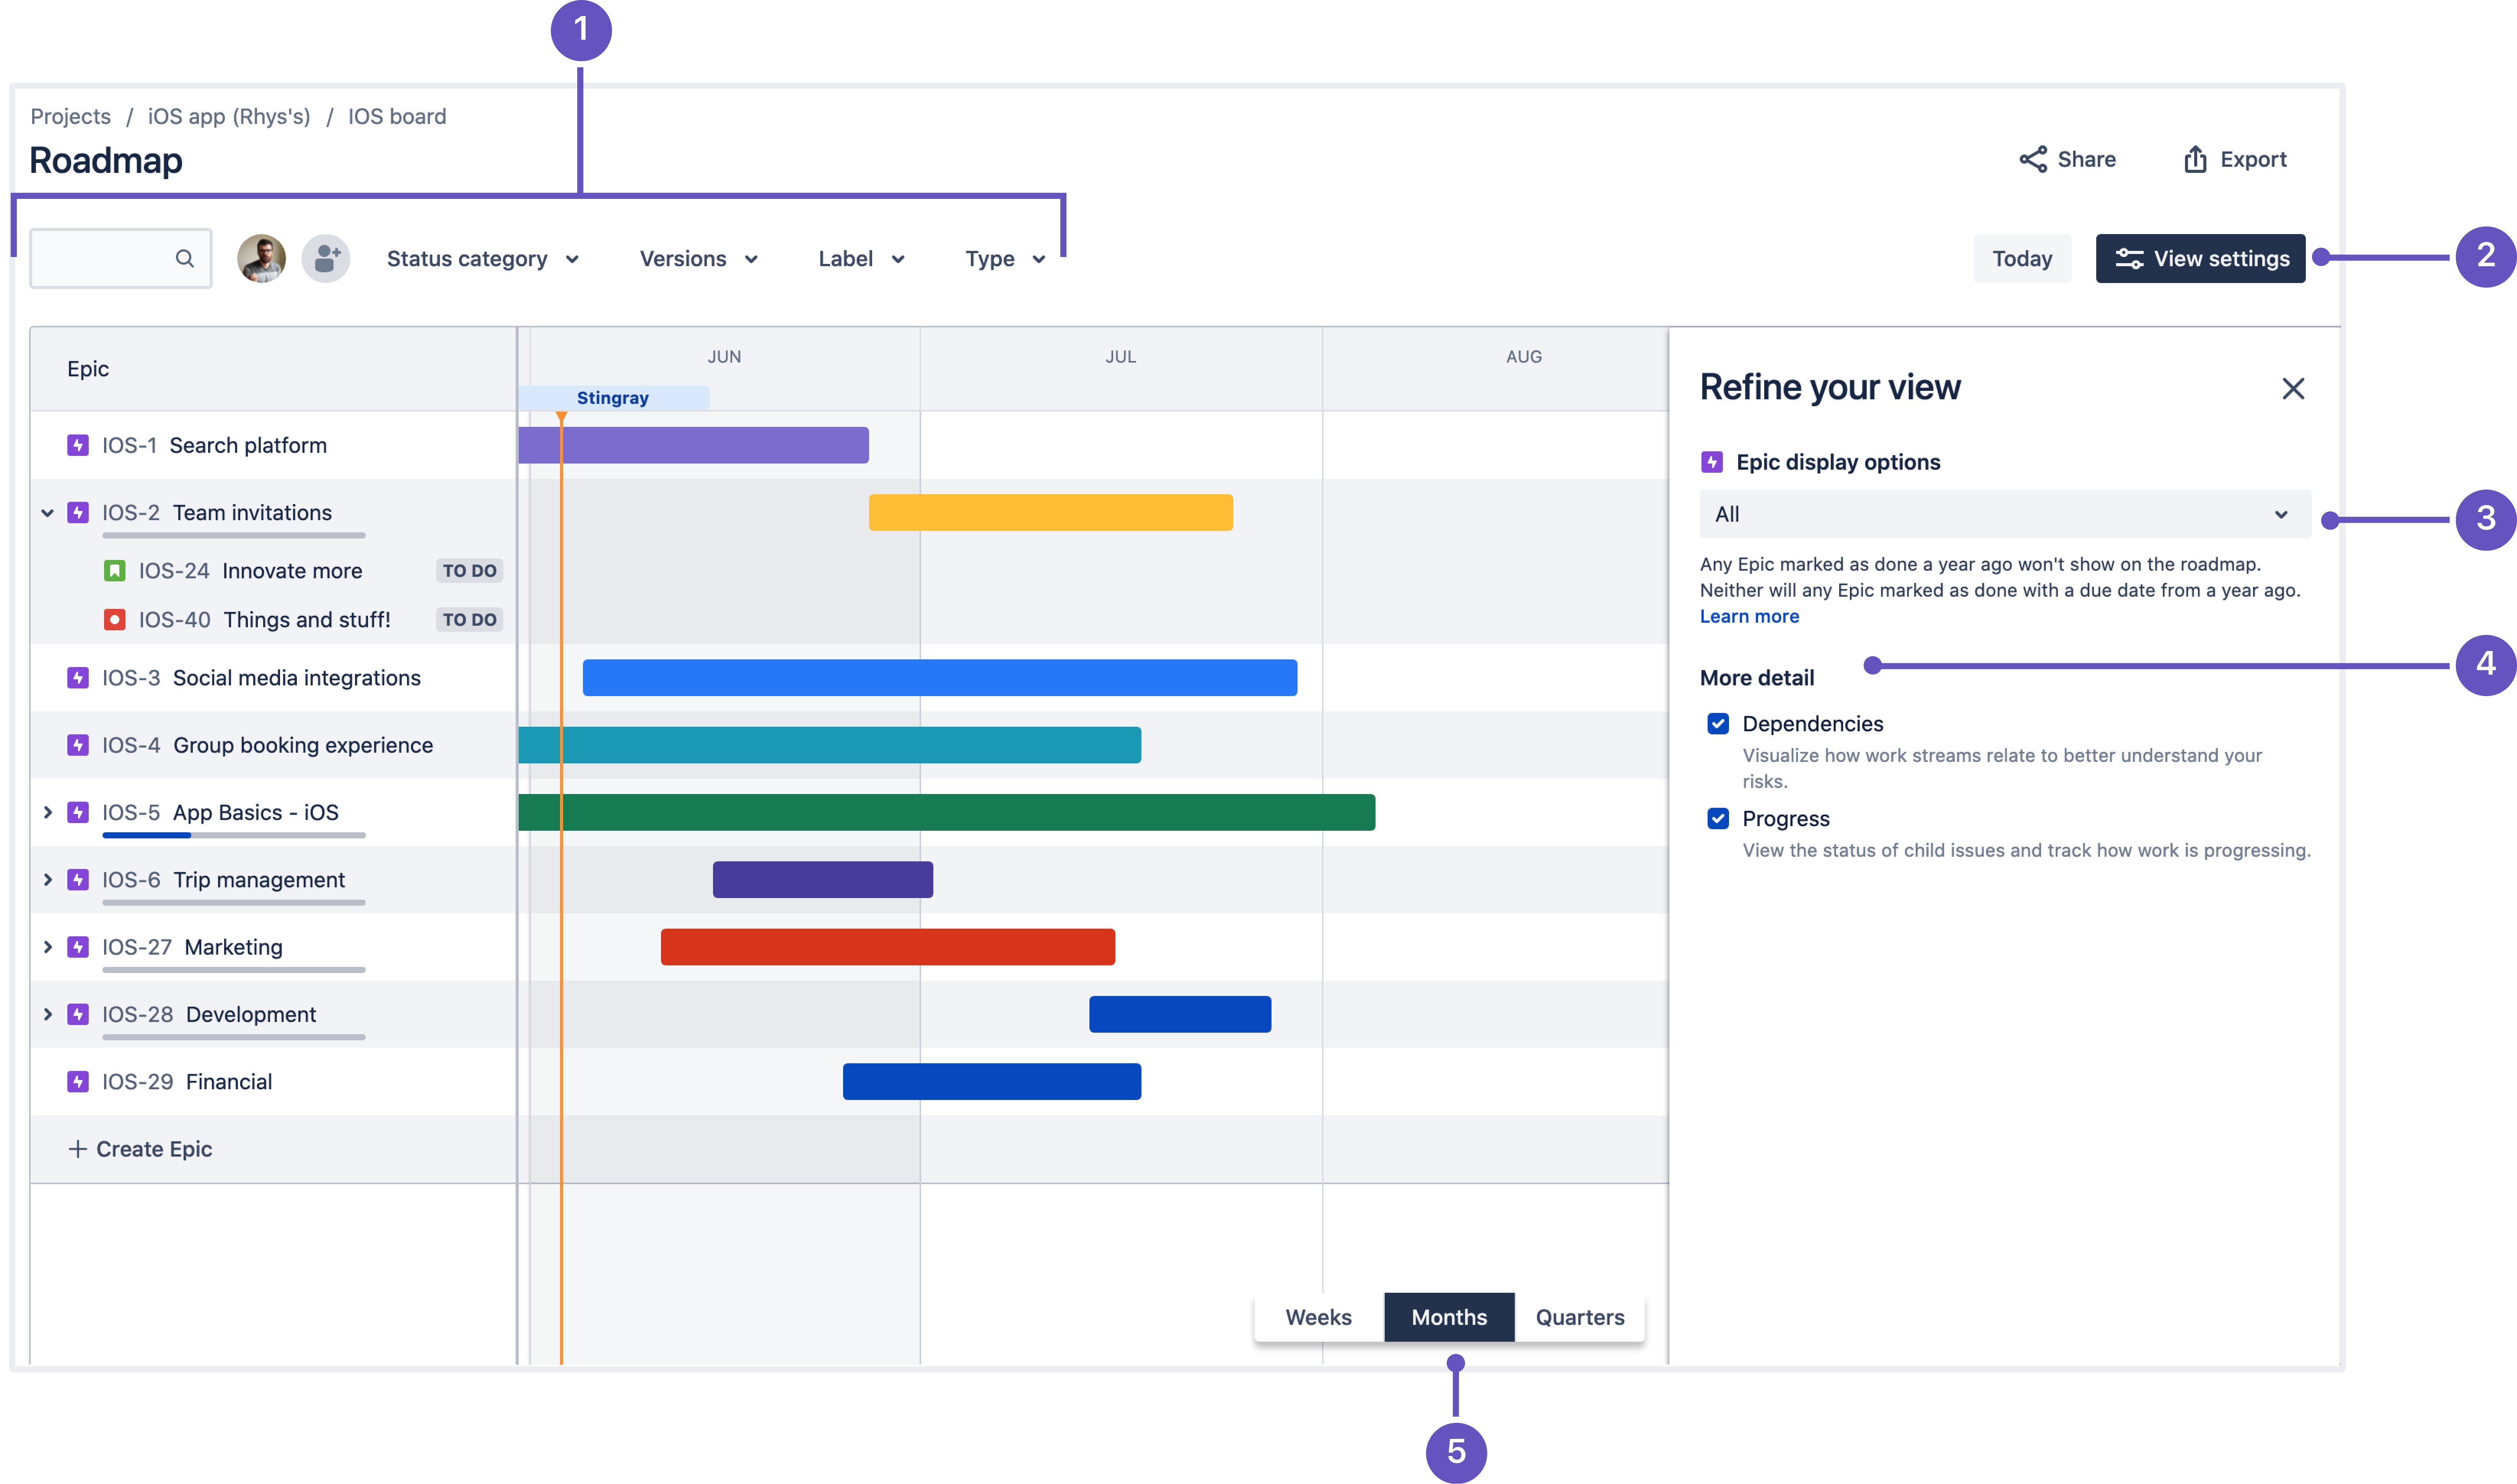
Task: Click the IOS-1 epic lightning icon
Action: (78, 445)
